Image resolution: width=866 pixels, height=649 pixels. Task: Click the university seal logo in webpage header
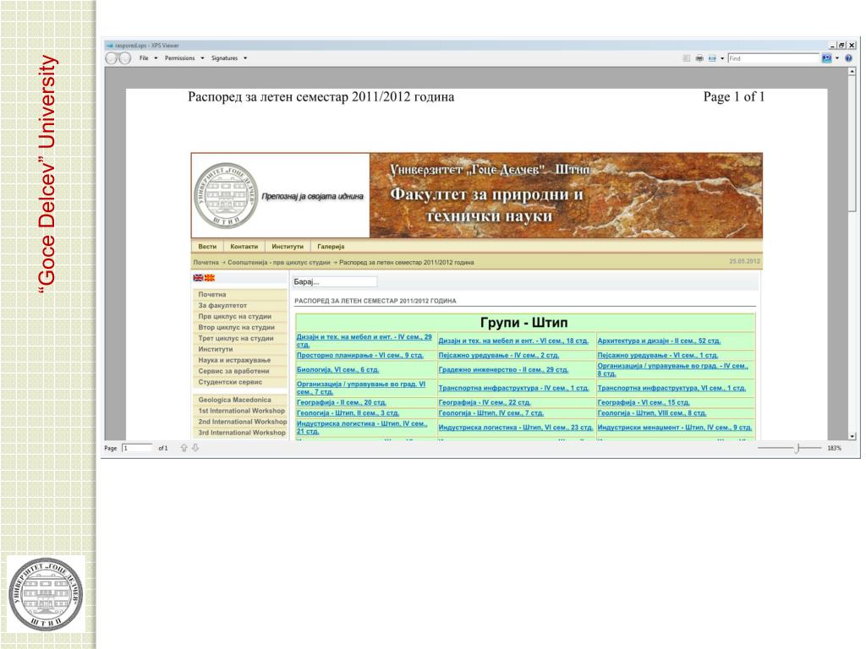tap(226, 196)
